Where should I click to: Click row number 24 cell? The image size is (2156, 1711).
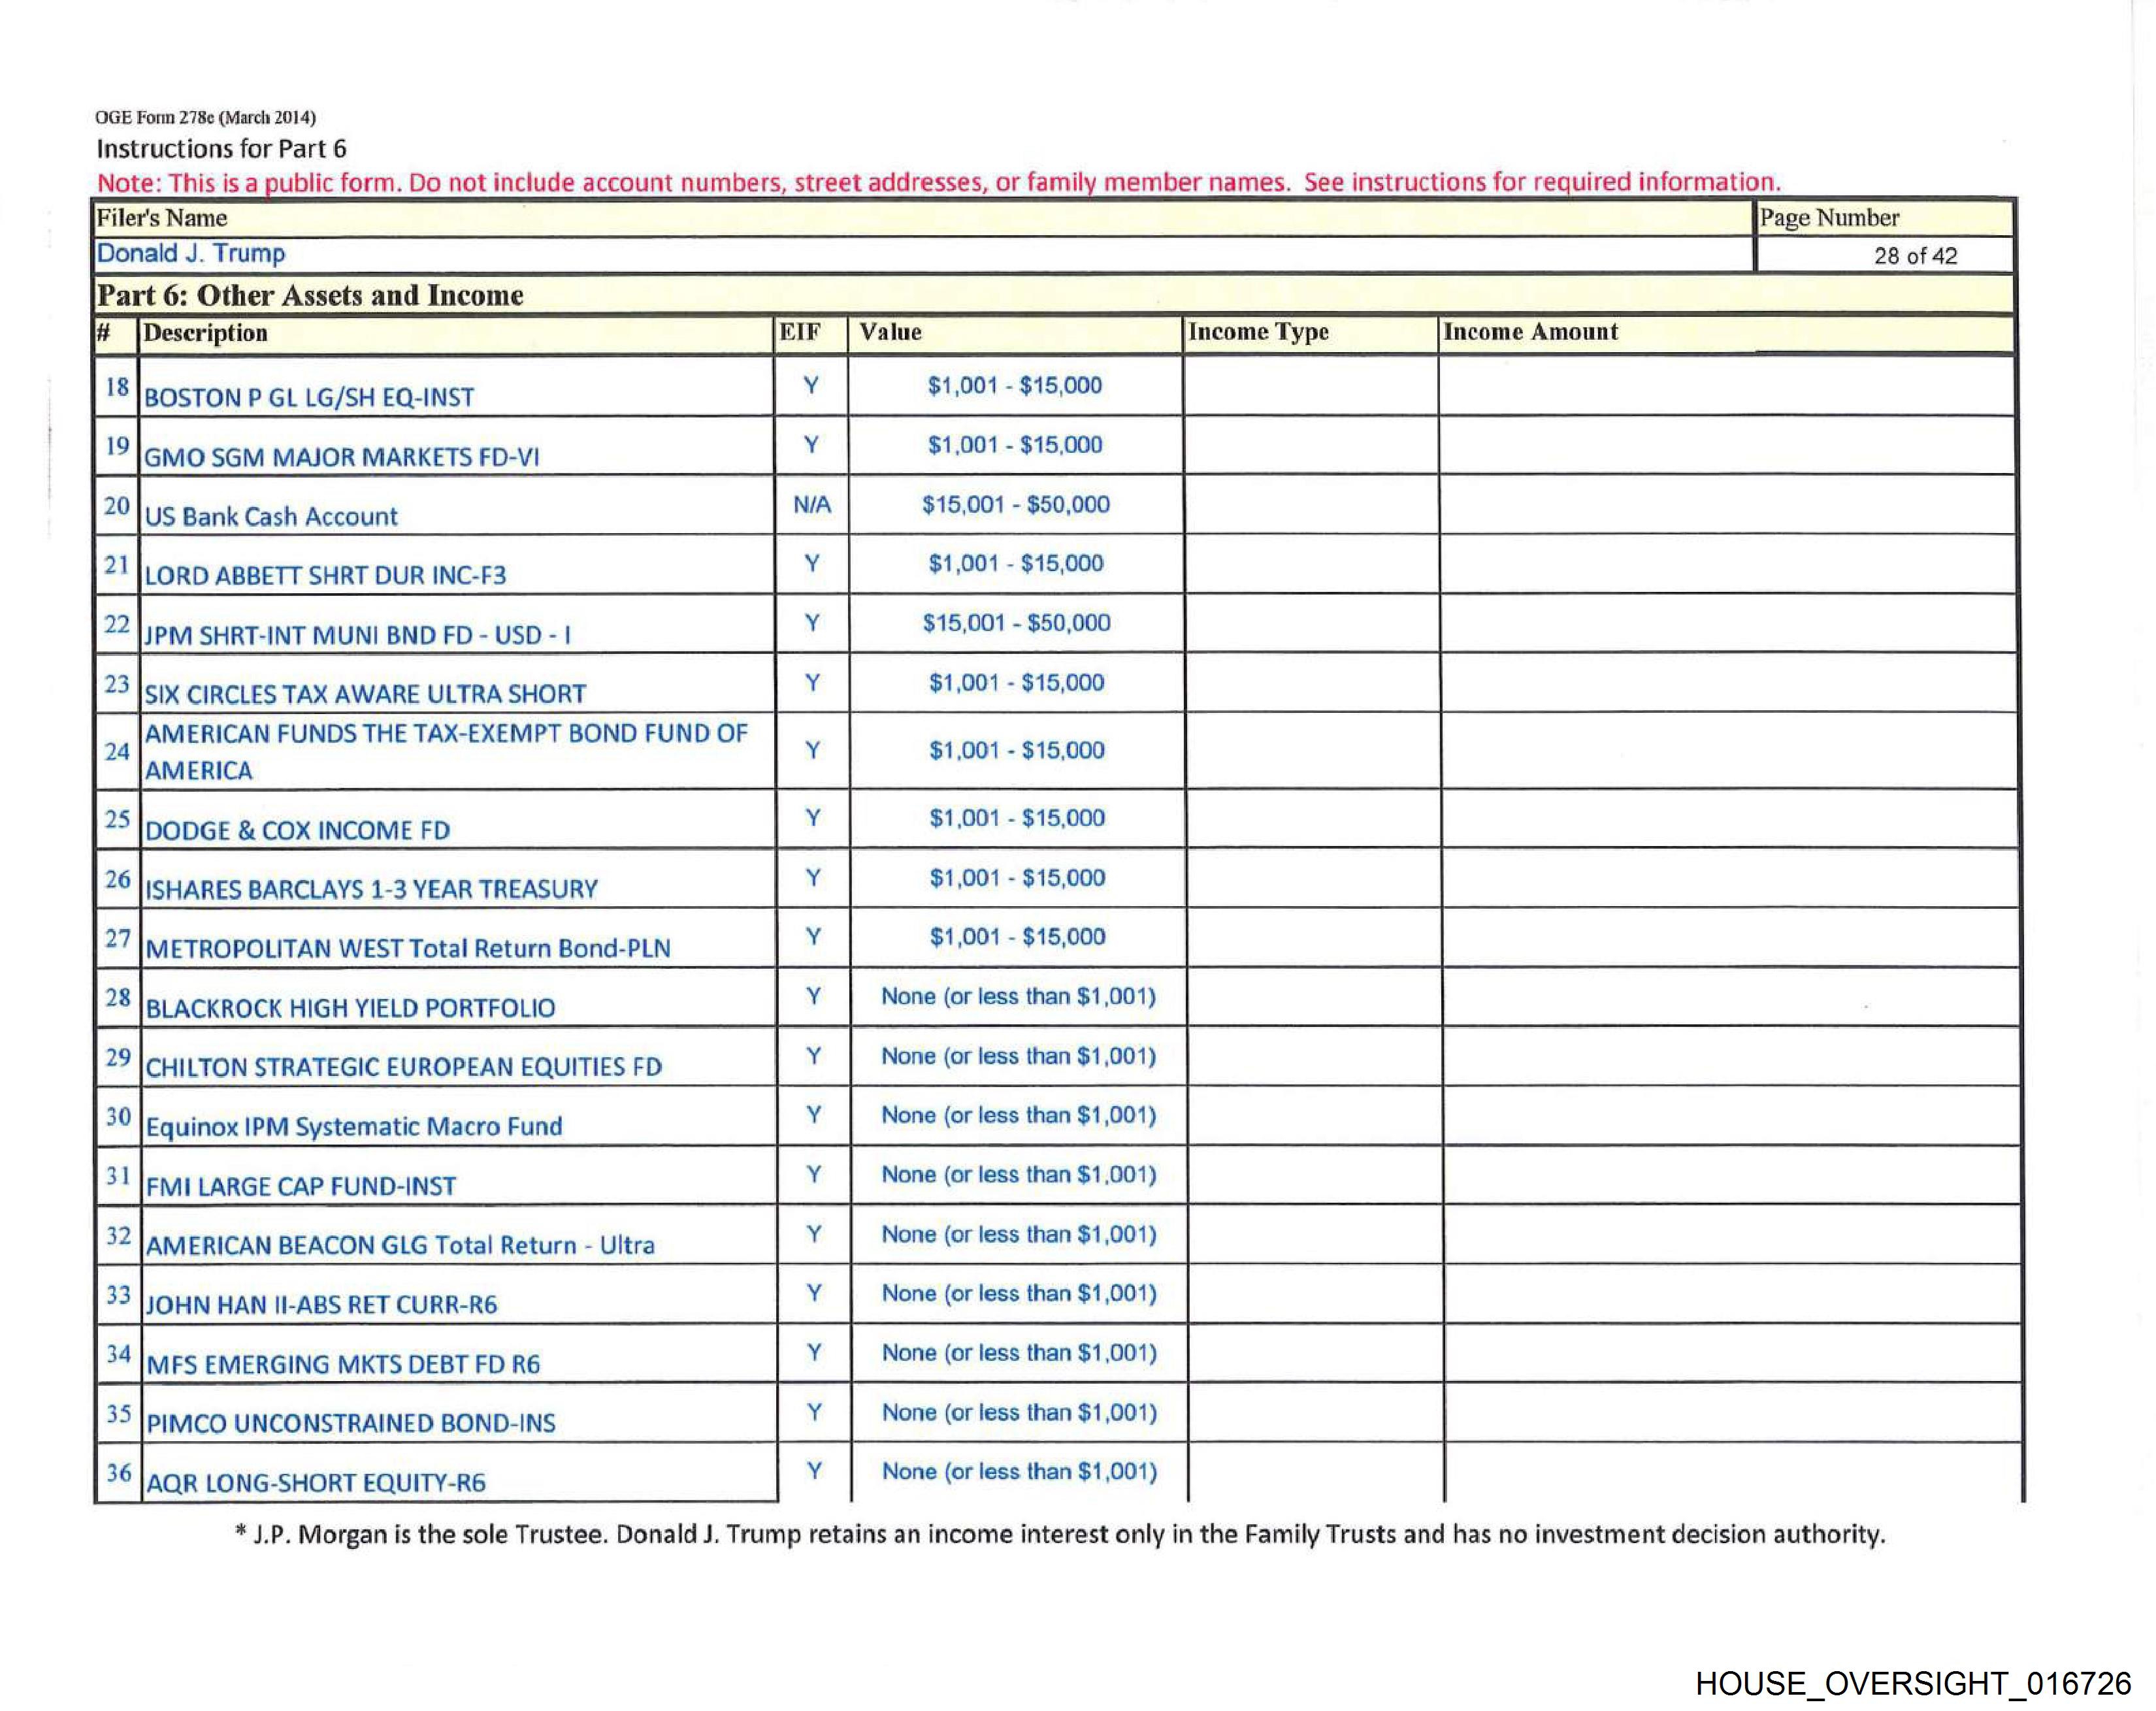click(x=117, y=751)
